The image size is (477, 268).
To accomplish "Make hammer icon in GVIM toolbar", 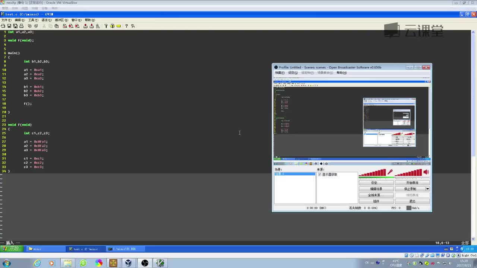I will pyautogui.click(x=106, y=26).
